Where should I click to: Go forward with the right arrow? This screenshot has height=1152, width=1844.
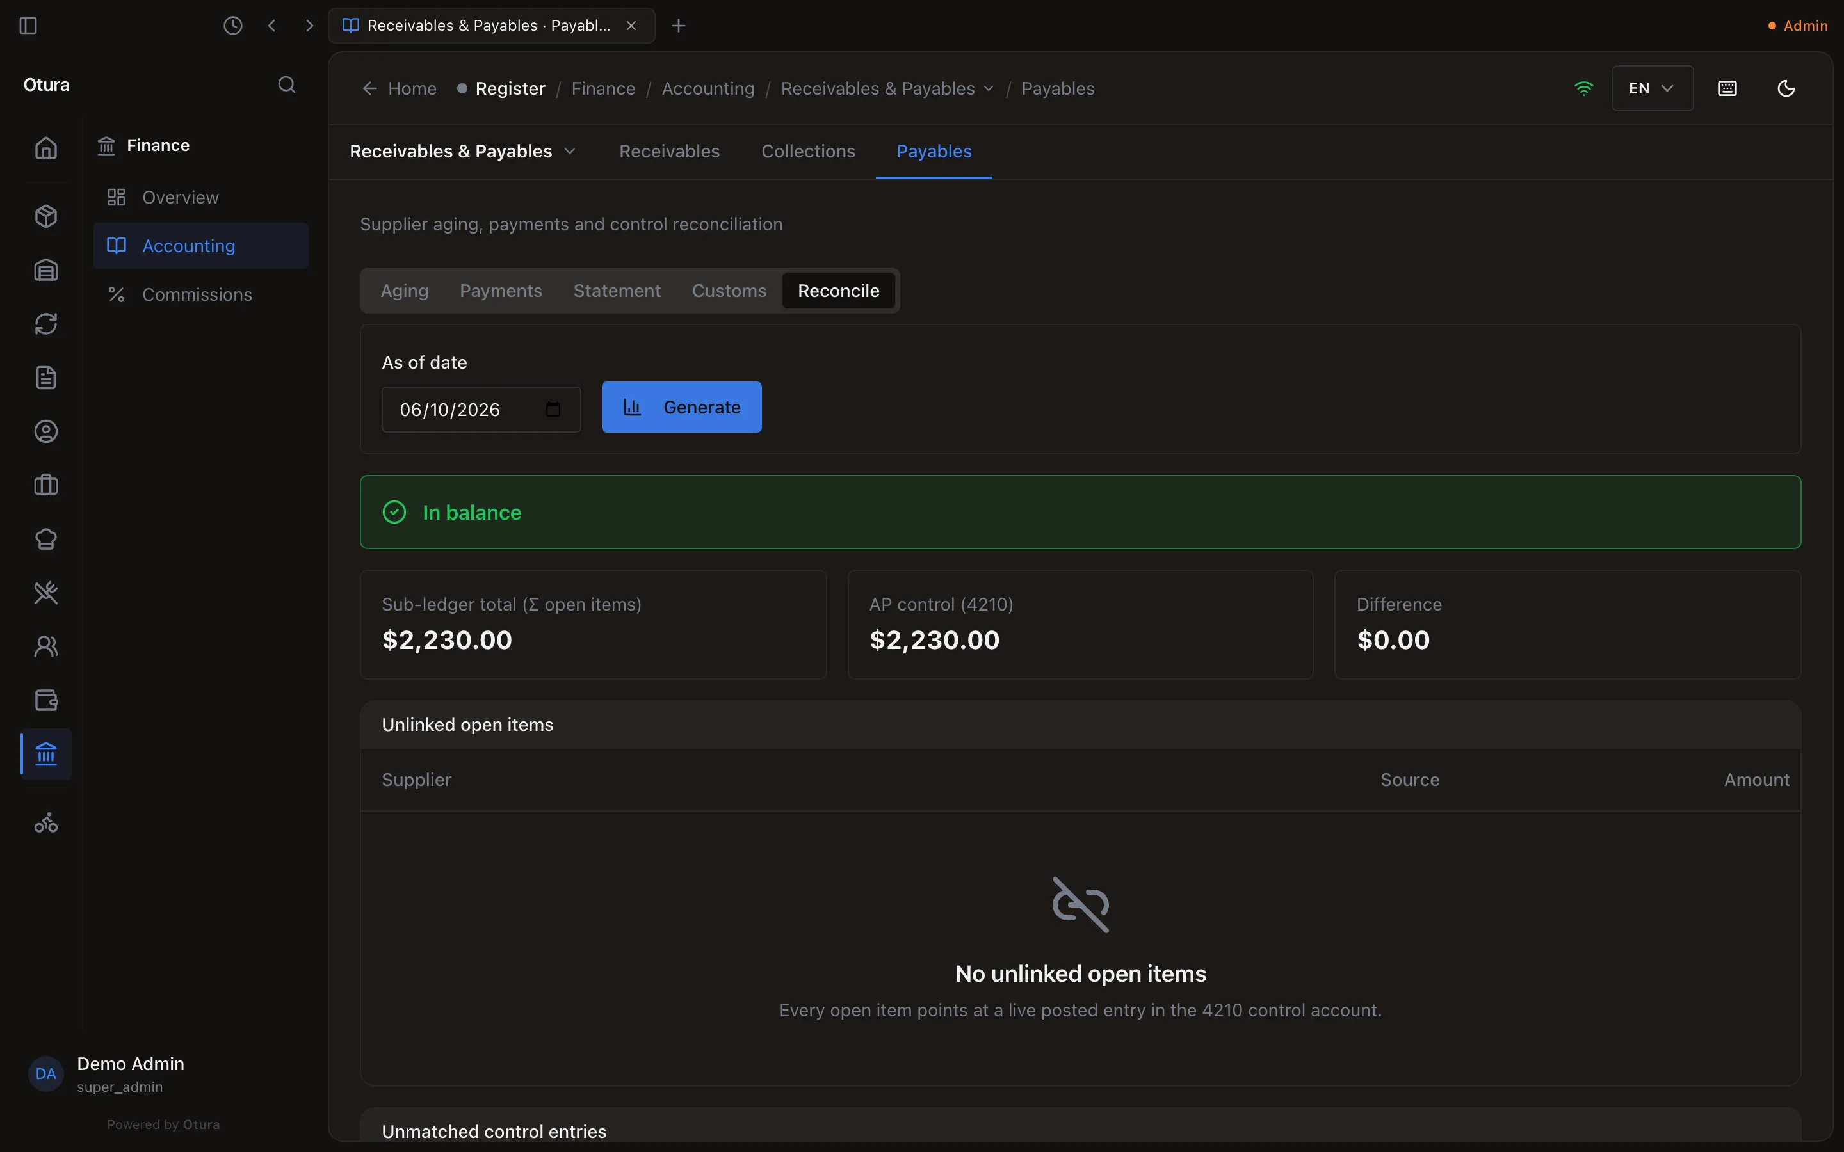tap(309, 26)
